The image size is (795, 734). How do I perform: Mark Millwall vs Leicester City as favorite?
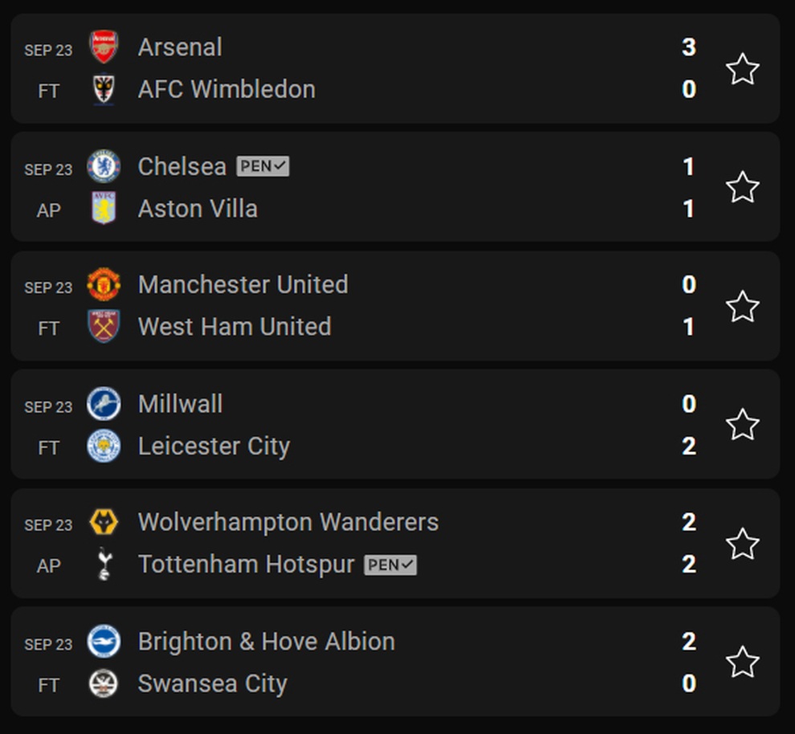click(742, 425)
